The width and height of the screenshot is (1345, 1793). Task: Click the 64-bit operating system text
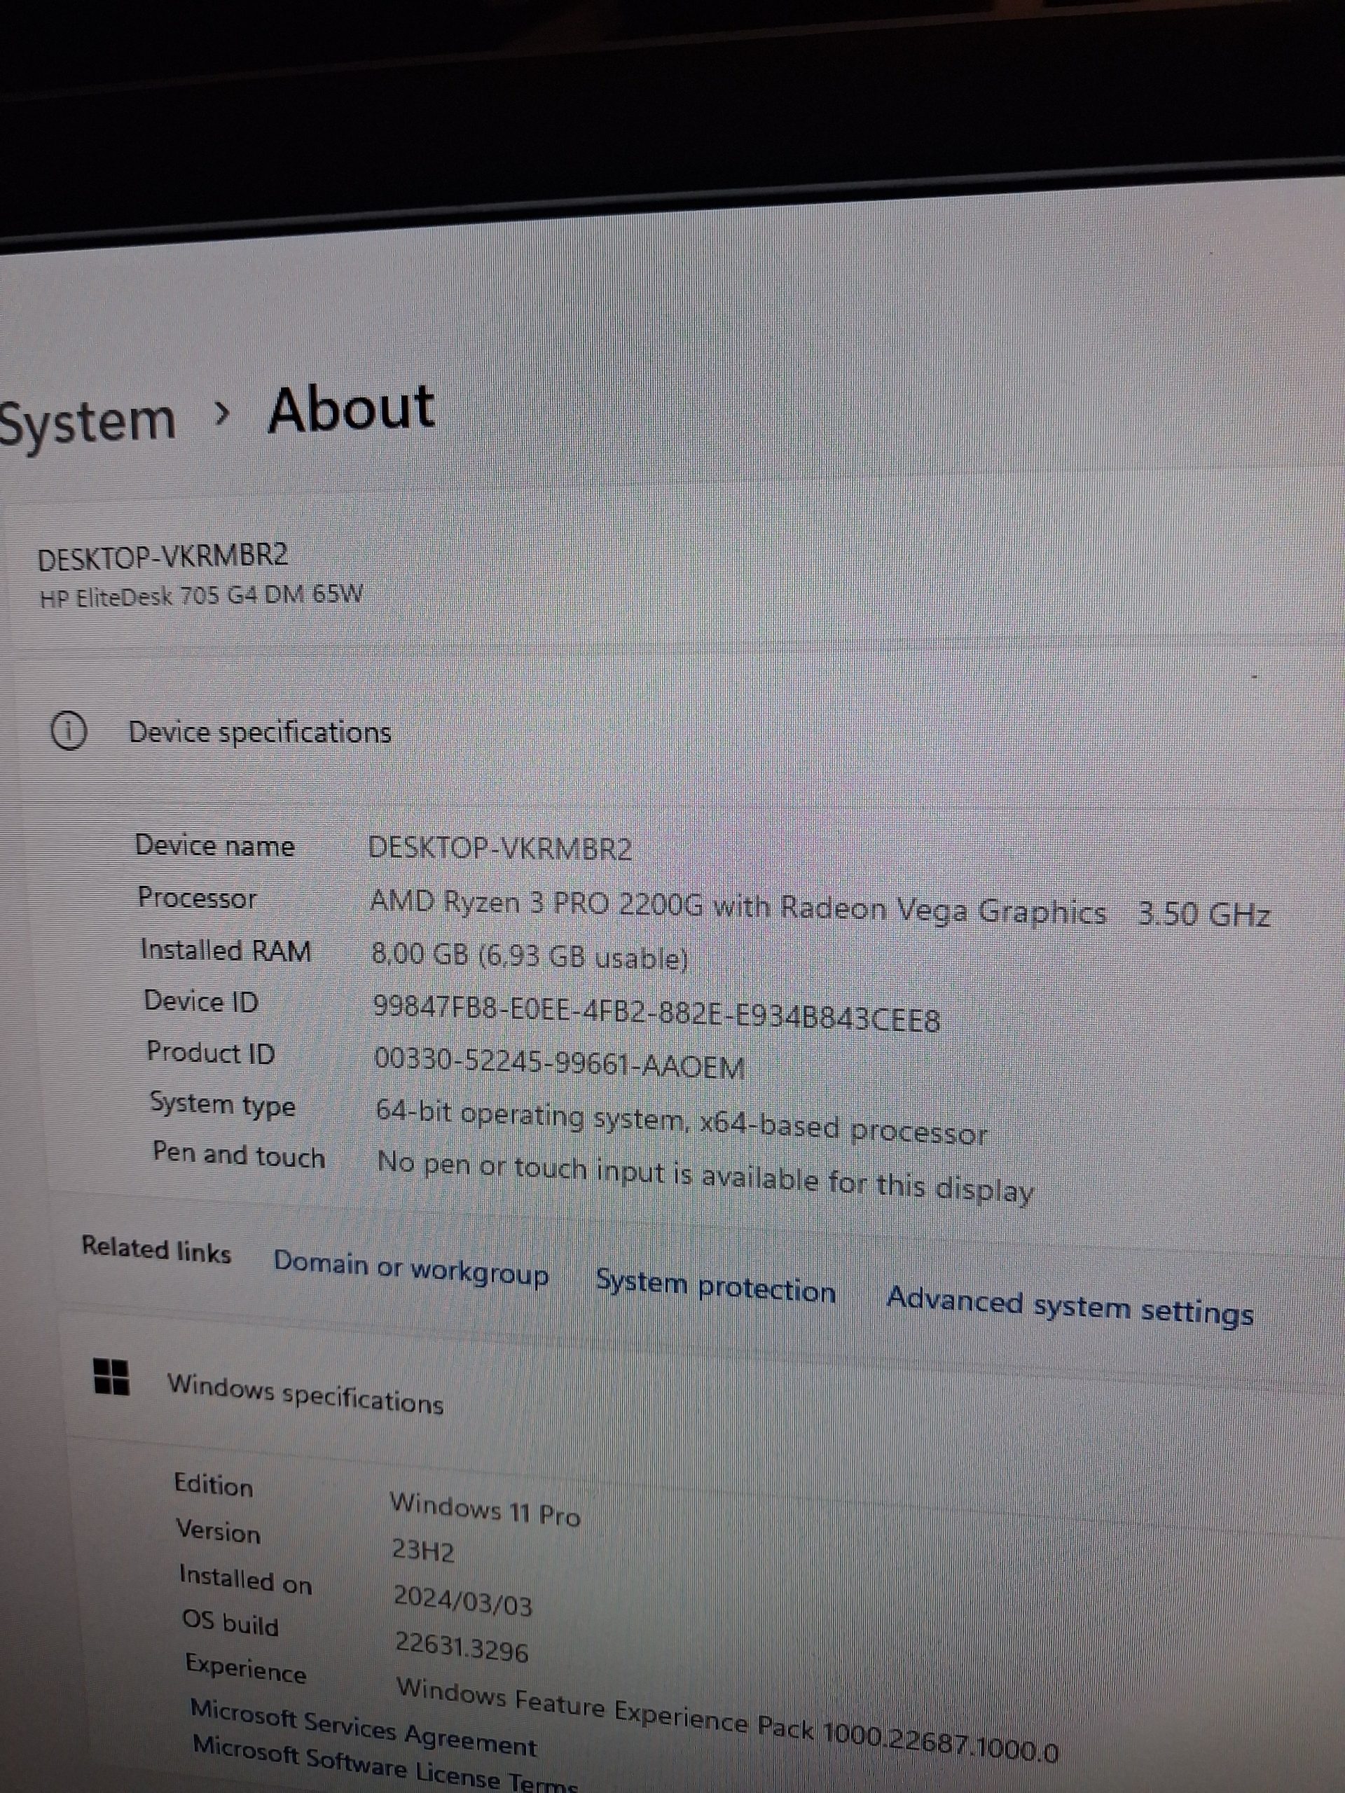point(681,1122)
